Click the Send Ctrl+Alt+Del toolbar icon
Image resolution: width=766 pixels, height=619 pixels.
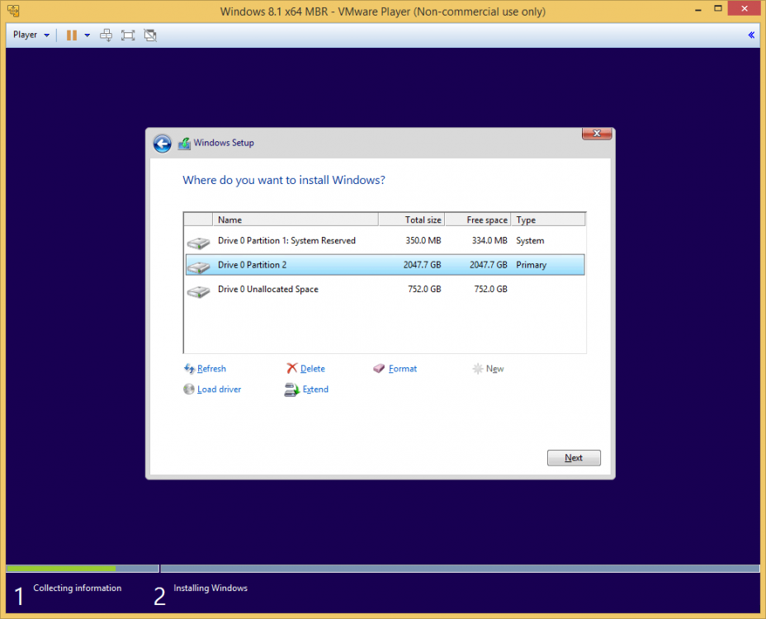(106, 35)
